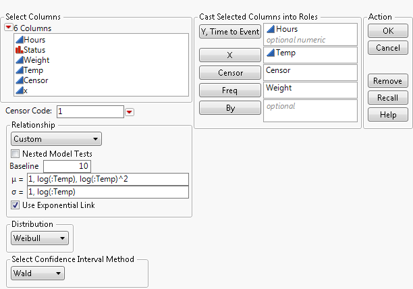Click the μ formula input field
This screenshot has height=289, width=413.
click(x=107, y=179)
